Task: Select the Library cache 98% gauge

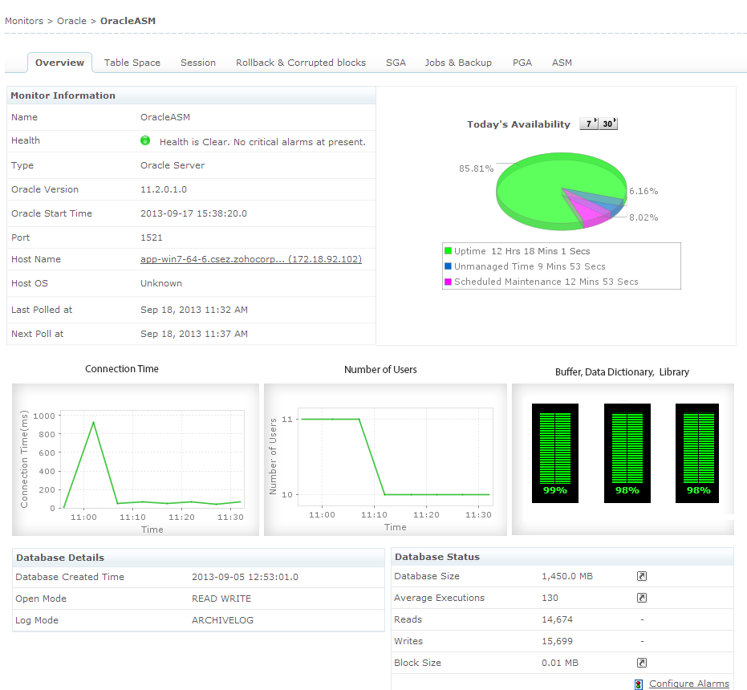Action: coord(696,452)
